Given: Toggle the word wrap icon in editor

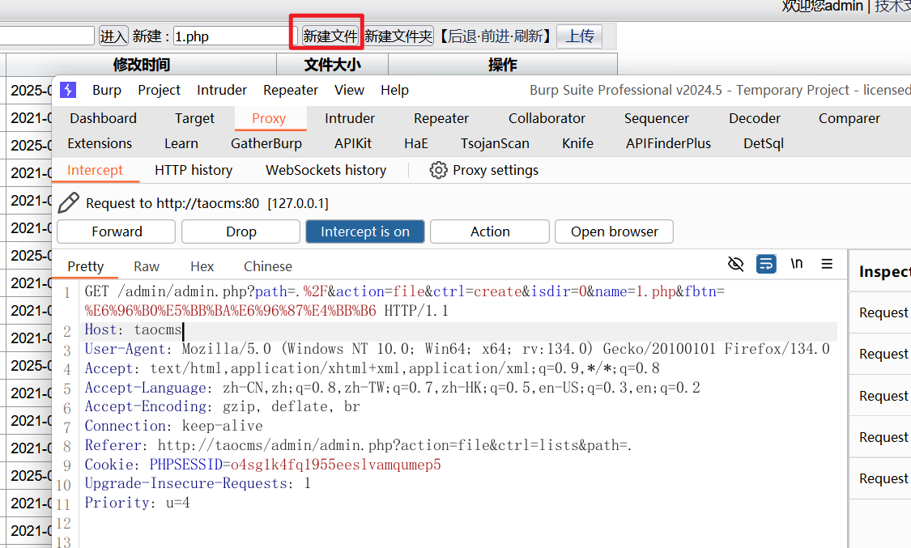Looking at the screenshot, I should point(766,264).
